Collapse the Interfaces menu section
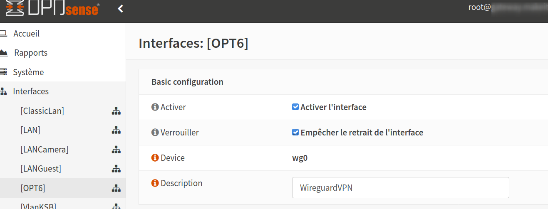The image size is (548, 209). point(30,91)
